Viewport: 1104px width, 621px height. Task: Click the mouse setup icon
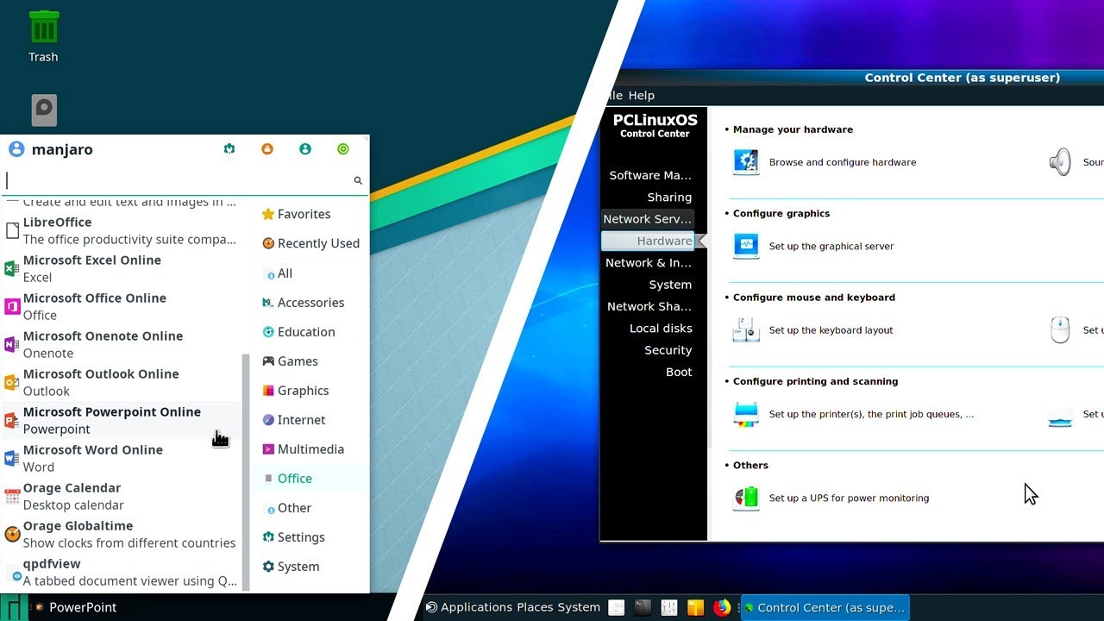click(1060, 329)
